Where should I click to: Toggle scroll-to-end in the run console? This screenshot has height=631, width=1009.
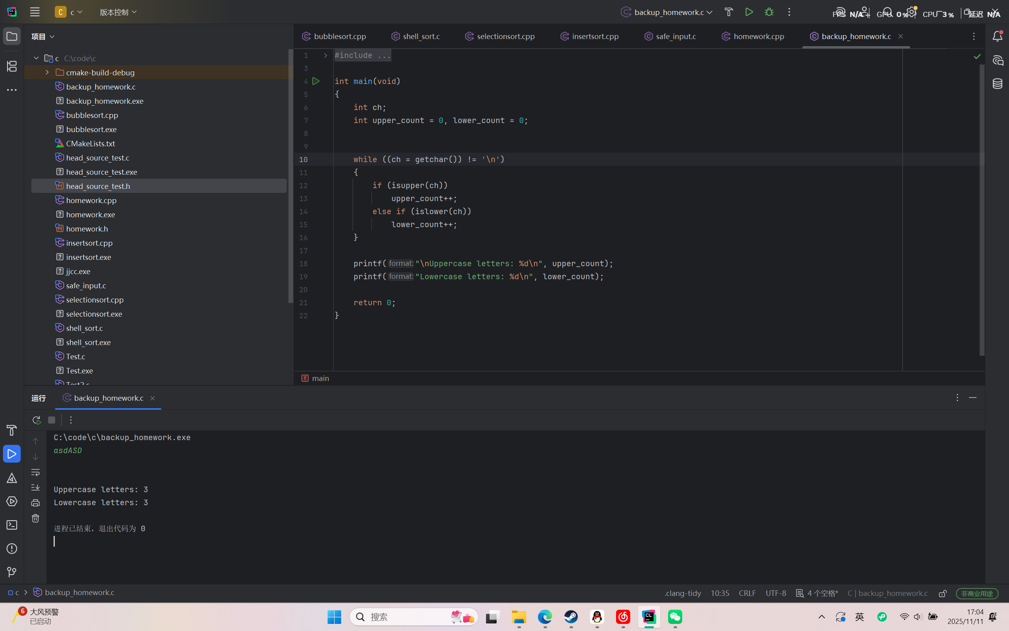(x=35, y=487)
